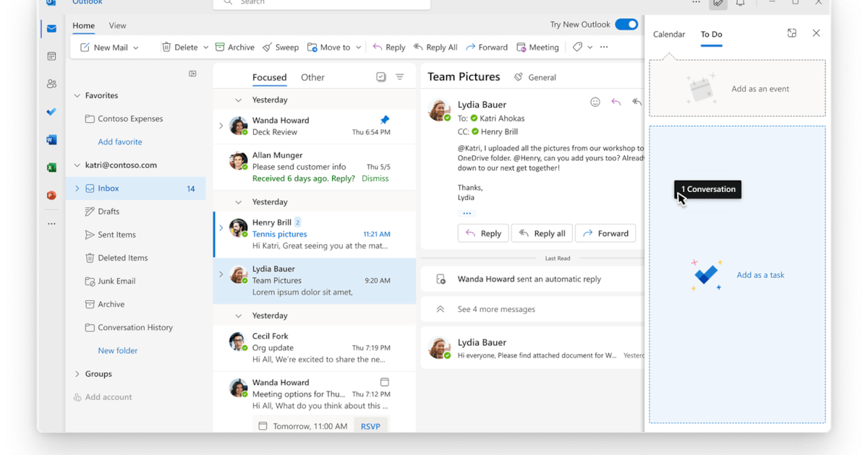This screenshot has width=868, height=455.
Task: Open the Delete dropdown arrow
Action: pyautogui.click(x=205, y=48)
